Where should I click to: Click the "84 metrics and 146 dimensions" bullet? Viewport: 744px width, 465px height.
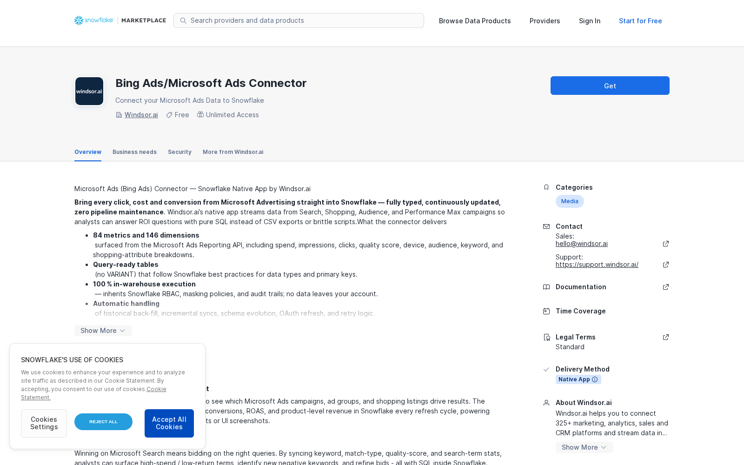[x=146, y=235]
